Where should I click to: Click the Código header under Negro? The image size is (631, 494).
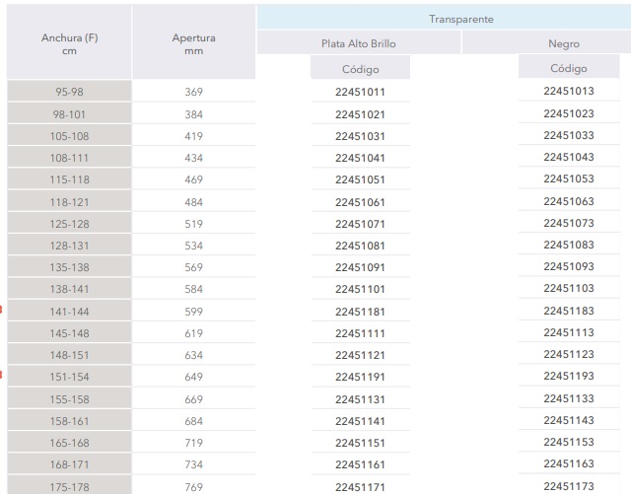coord(569,67)
